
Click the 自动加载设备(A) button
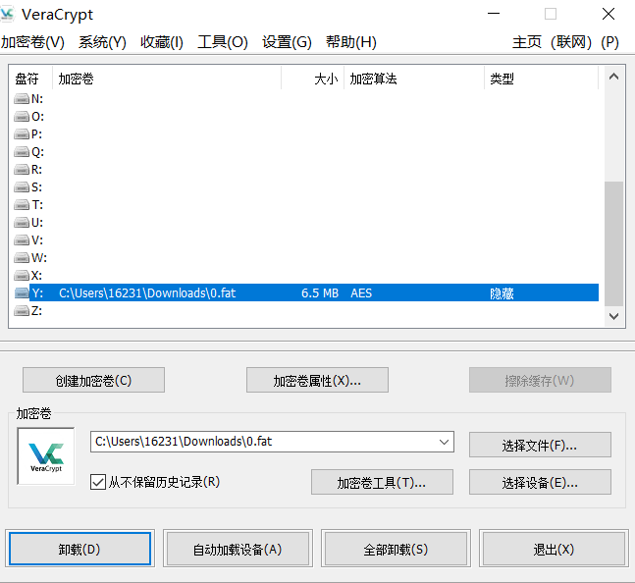click(x=238, y=549)
